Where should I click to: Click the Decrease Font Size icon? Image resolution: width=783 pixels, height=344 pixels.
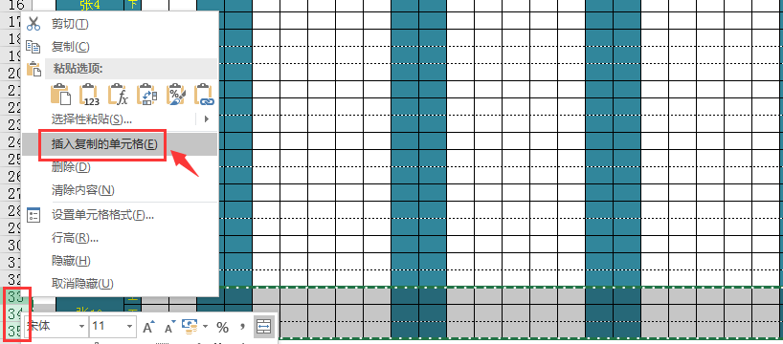(169, 327)
